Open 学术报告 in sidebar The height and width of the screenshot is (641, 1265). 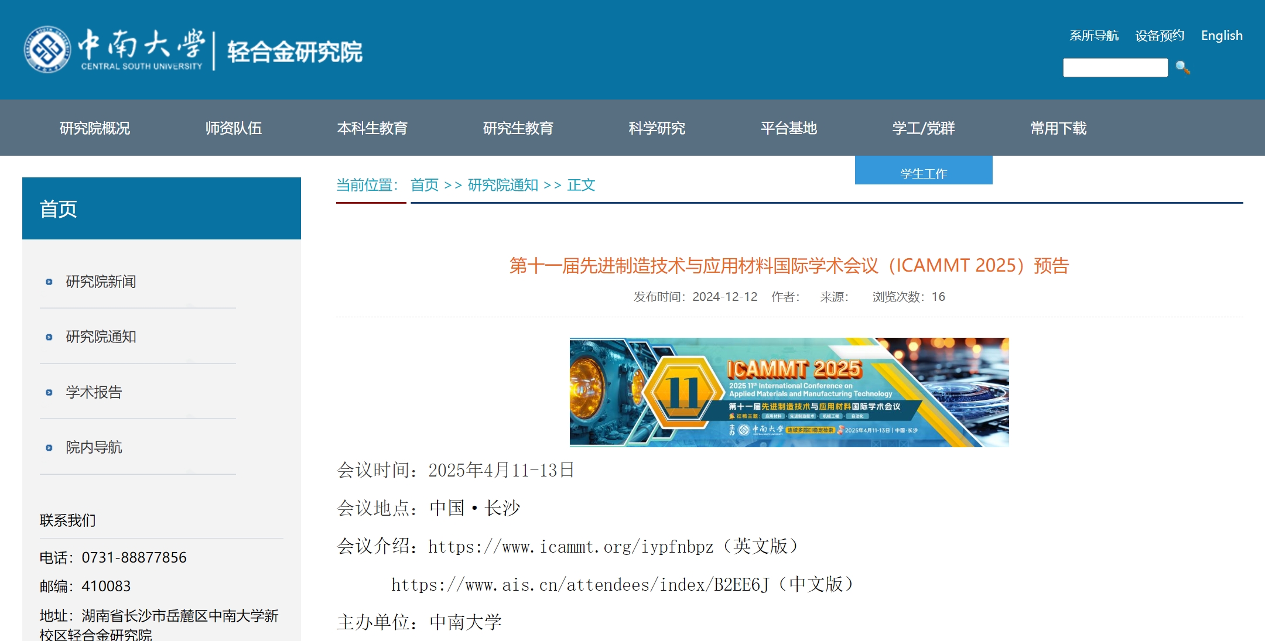[94, 392]
